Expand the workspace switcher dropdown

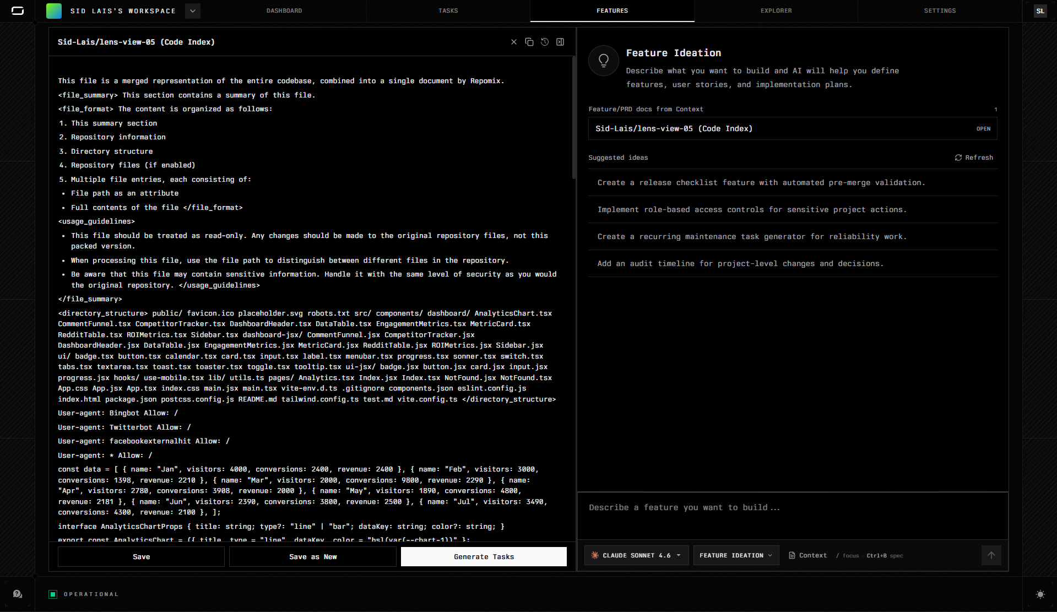[193, 11]
